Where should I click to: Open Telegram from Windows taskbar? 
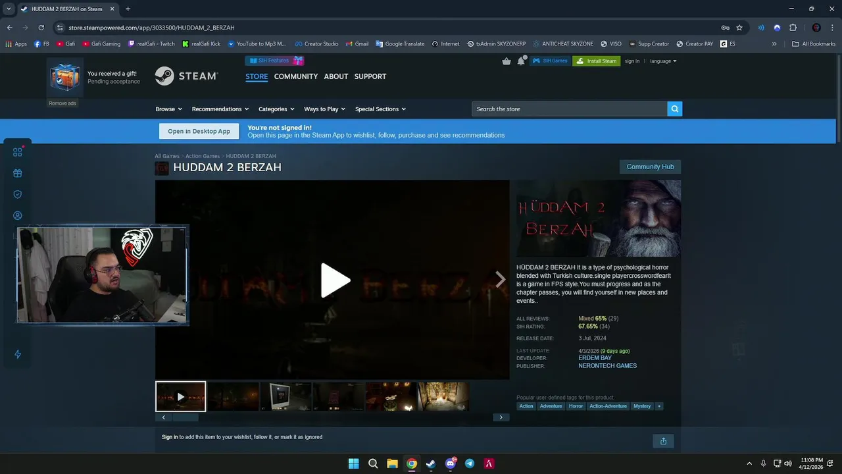pos(470,463)
